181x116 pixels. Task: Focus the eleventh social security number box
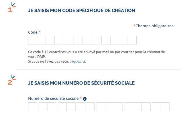(128, 107)
